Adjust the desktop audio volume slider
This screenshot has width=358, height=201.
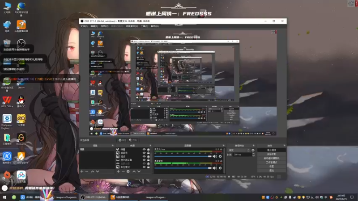(183, 168)
